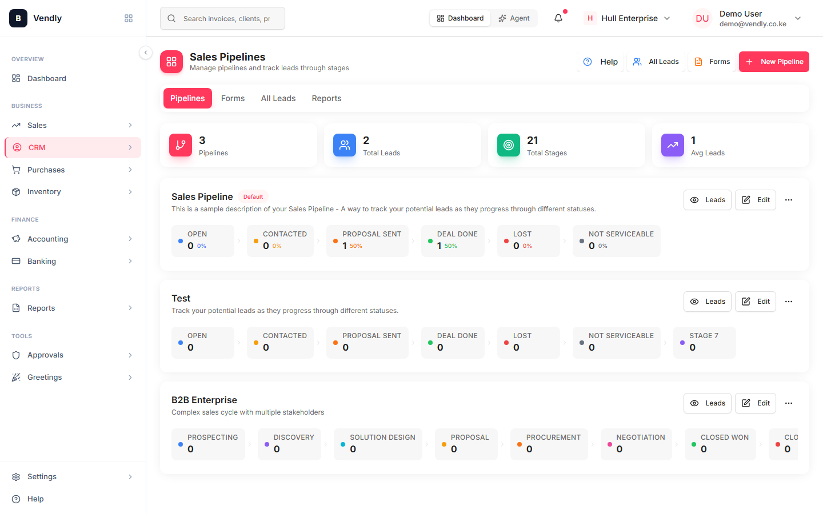Click the Pipelines stat card icon
The height and width of the screenshot is (514, 823).
181,145
